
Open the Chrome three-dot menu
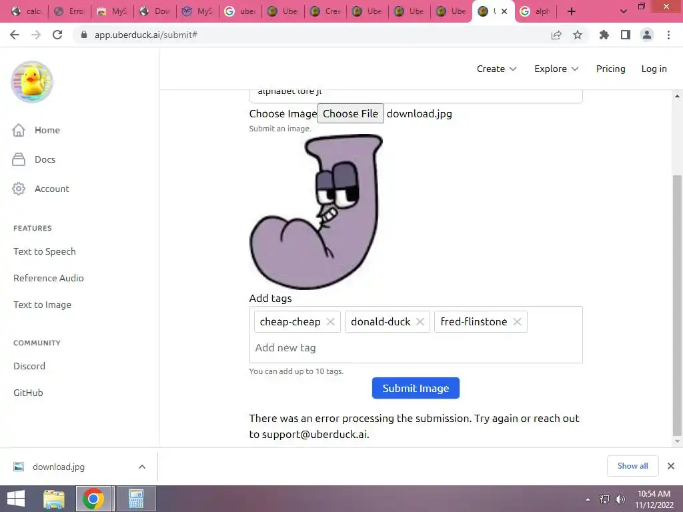click(668, 35)
